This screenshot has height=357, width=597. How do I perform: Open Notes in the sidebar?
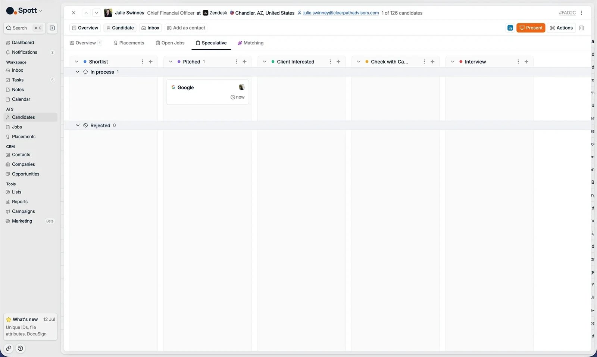click(x=30, y=90)
